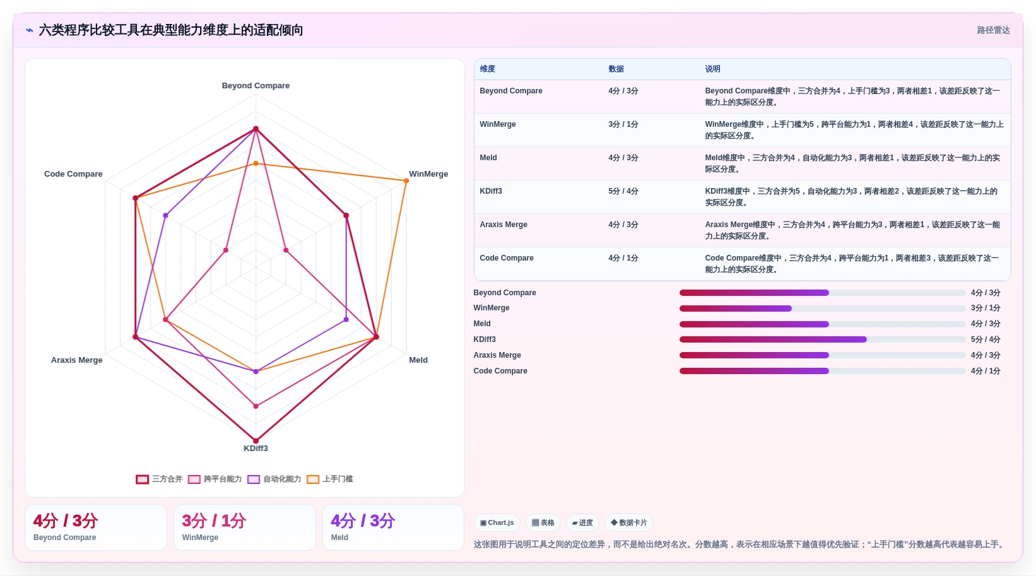Click the Beyond Compare 4分 / 3分 stat card
The height and width of the screenshot is (576, 1036).
96,527
